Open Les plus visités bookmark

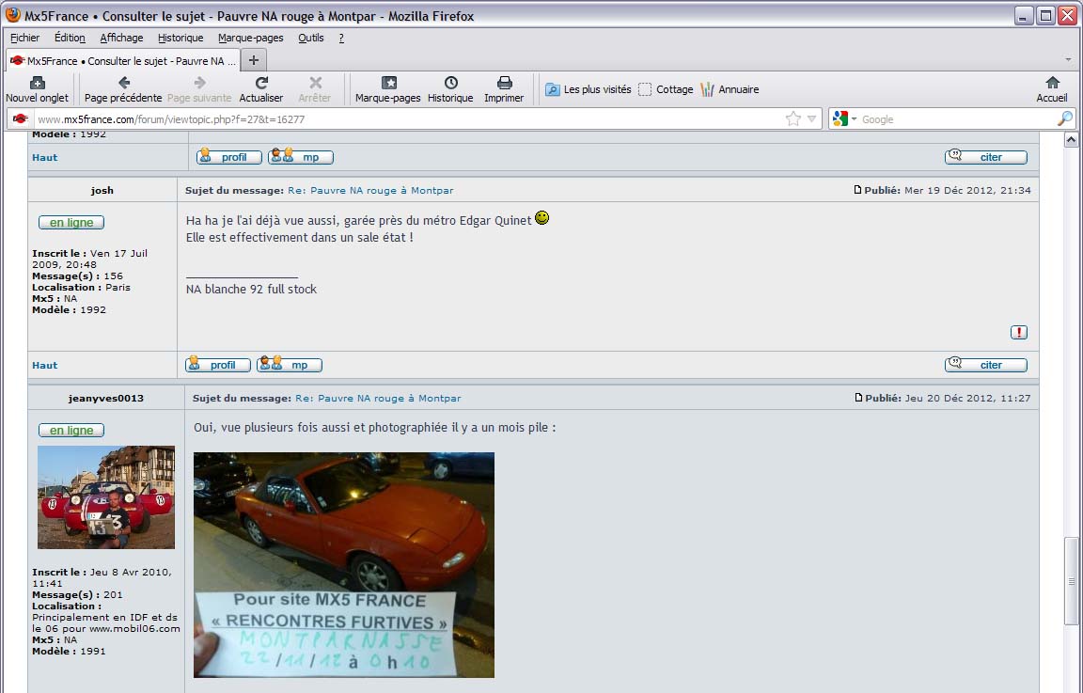[x=589, y=89]
